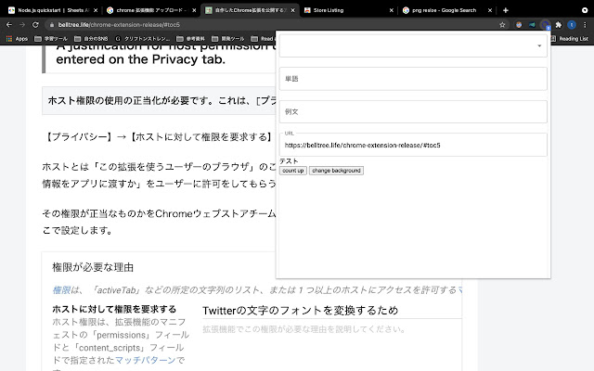Image resolution: width=594 pixels, height=371 pixels.
Task: Open the 参考資料 bookmark folder
Action: click(x=191, y=39)
